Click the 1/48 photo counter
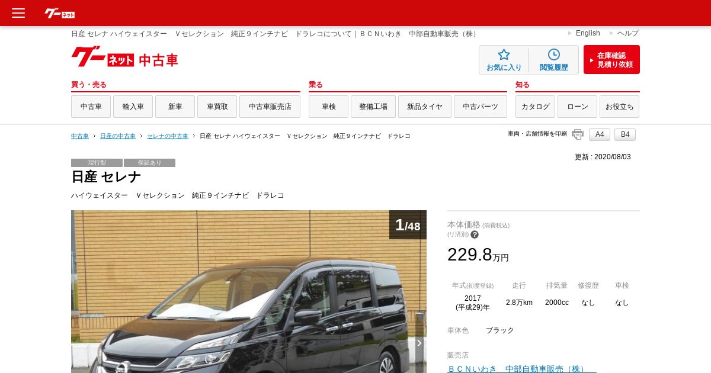This screenshot has width=711, height=373. click(x=408, y=225)
